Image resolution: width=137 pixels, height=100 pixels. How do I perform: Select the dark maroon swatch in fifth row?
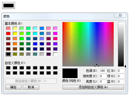[8, 49]
